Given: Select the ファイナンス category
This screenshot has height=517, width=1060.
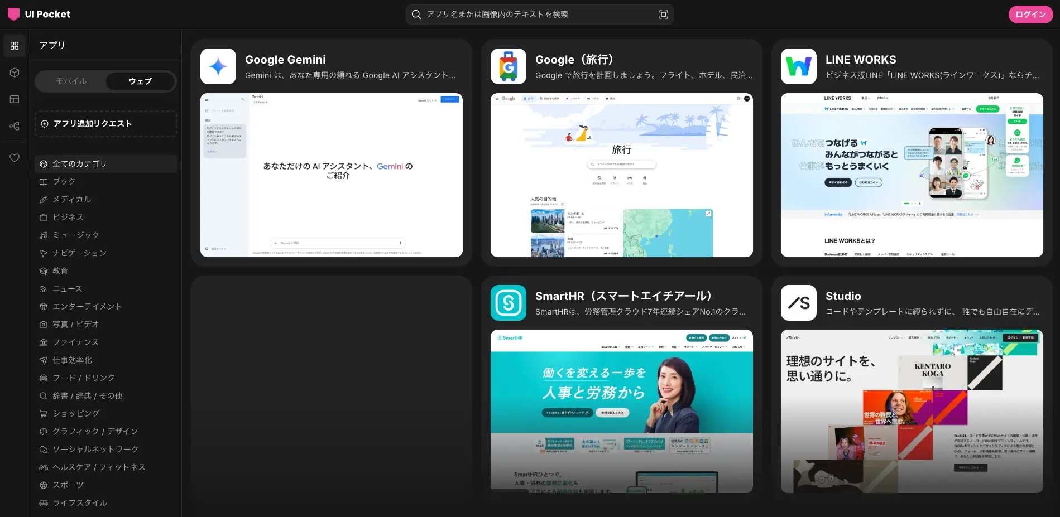Looking at the screenshot, I should tap(105, 342).
